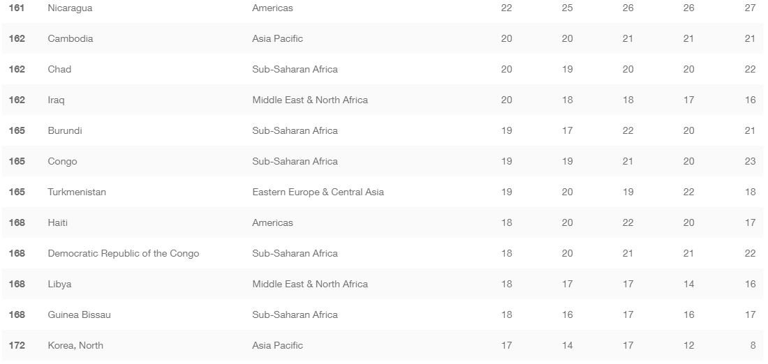Click on Iraq in the table

point(56,100)
